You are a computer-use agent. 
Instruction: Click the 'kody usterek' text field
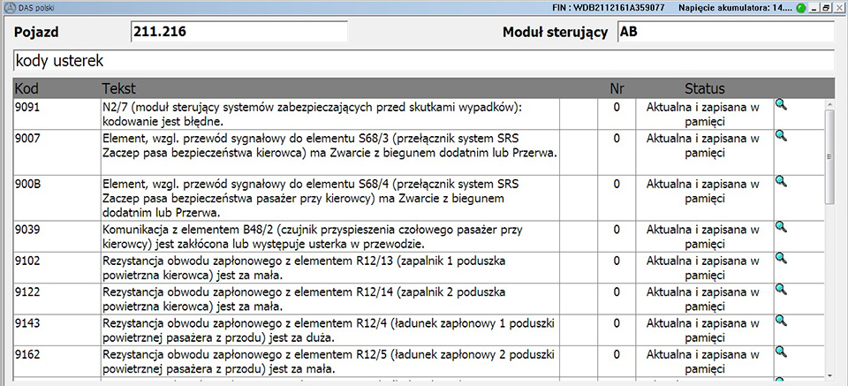pos(423,61)
